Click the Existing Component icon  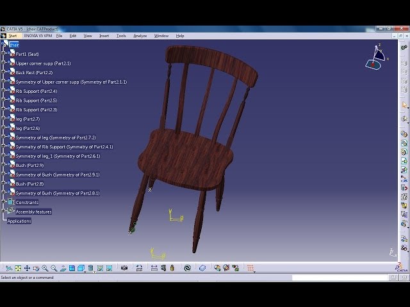tap(404, 161)
